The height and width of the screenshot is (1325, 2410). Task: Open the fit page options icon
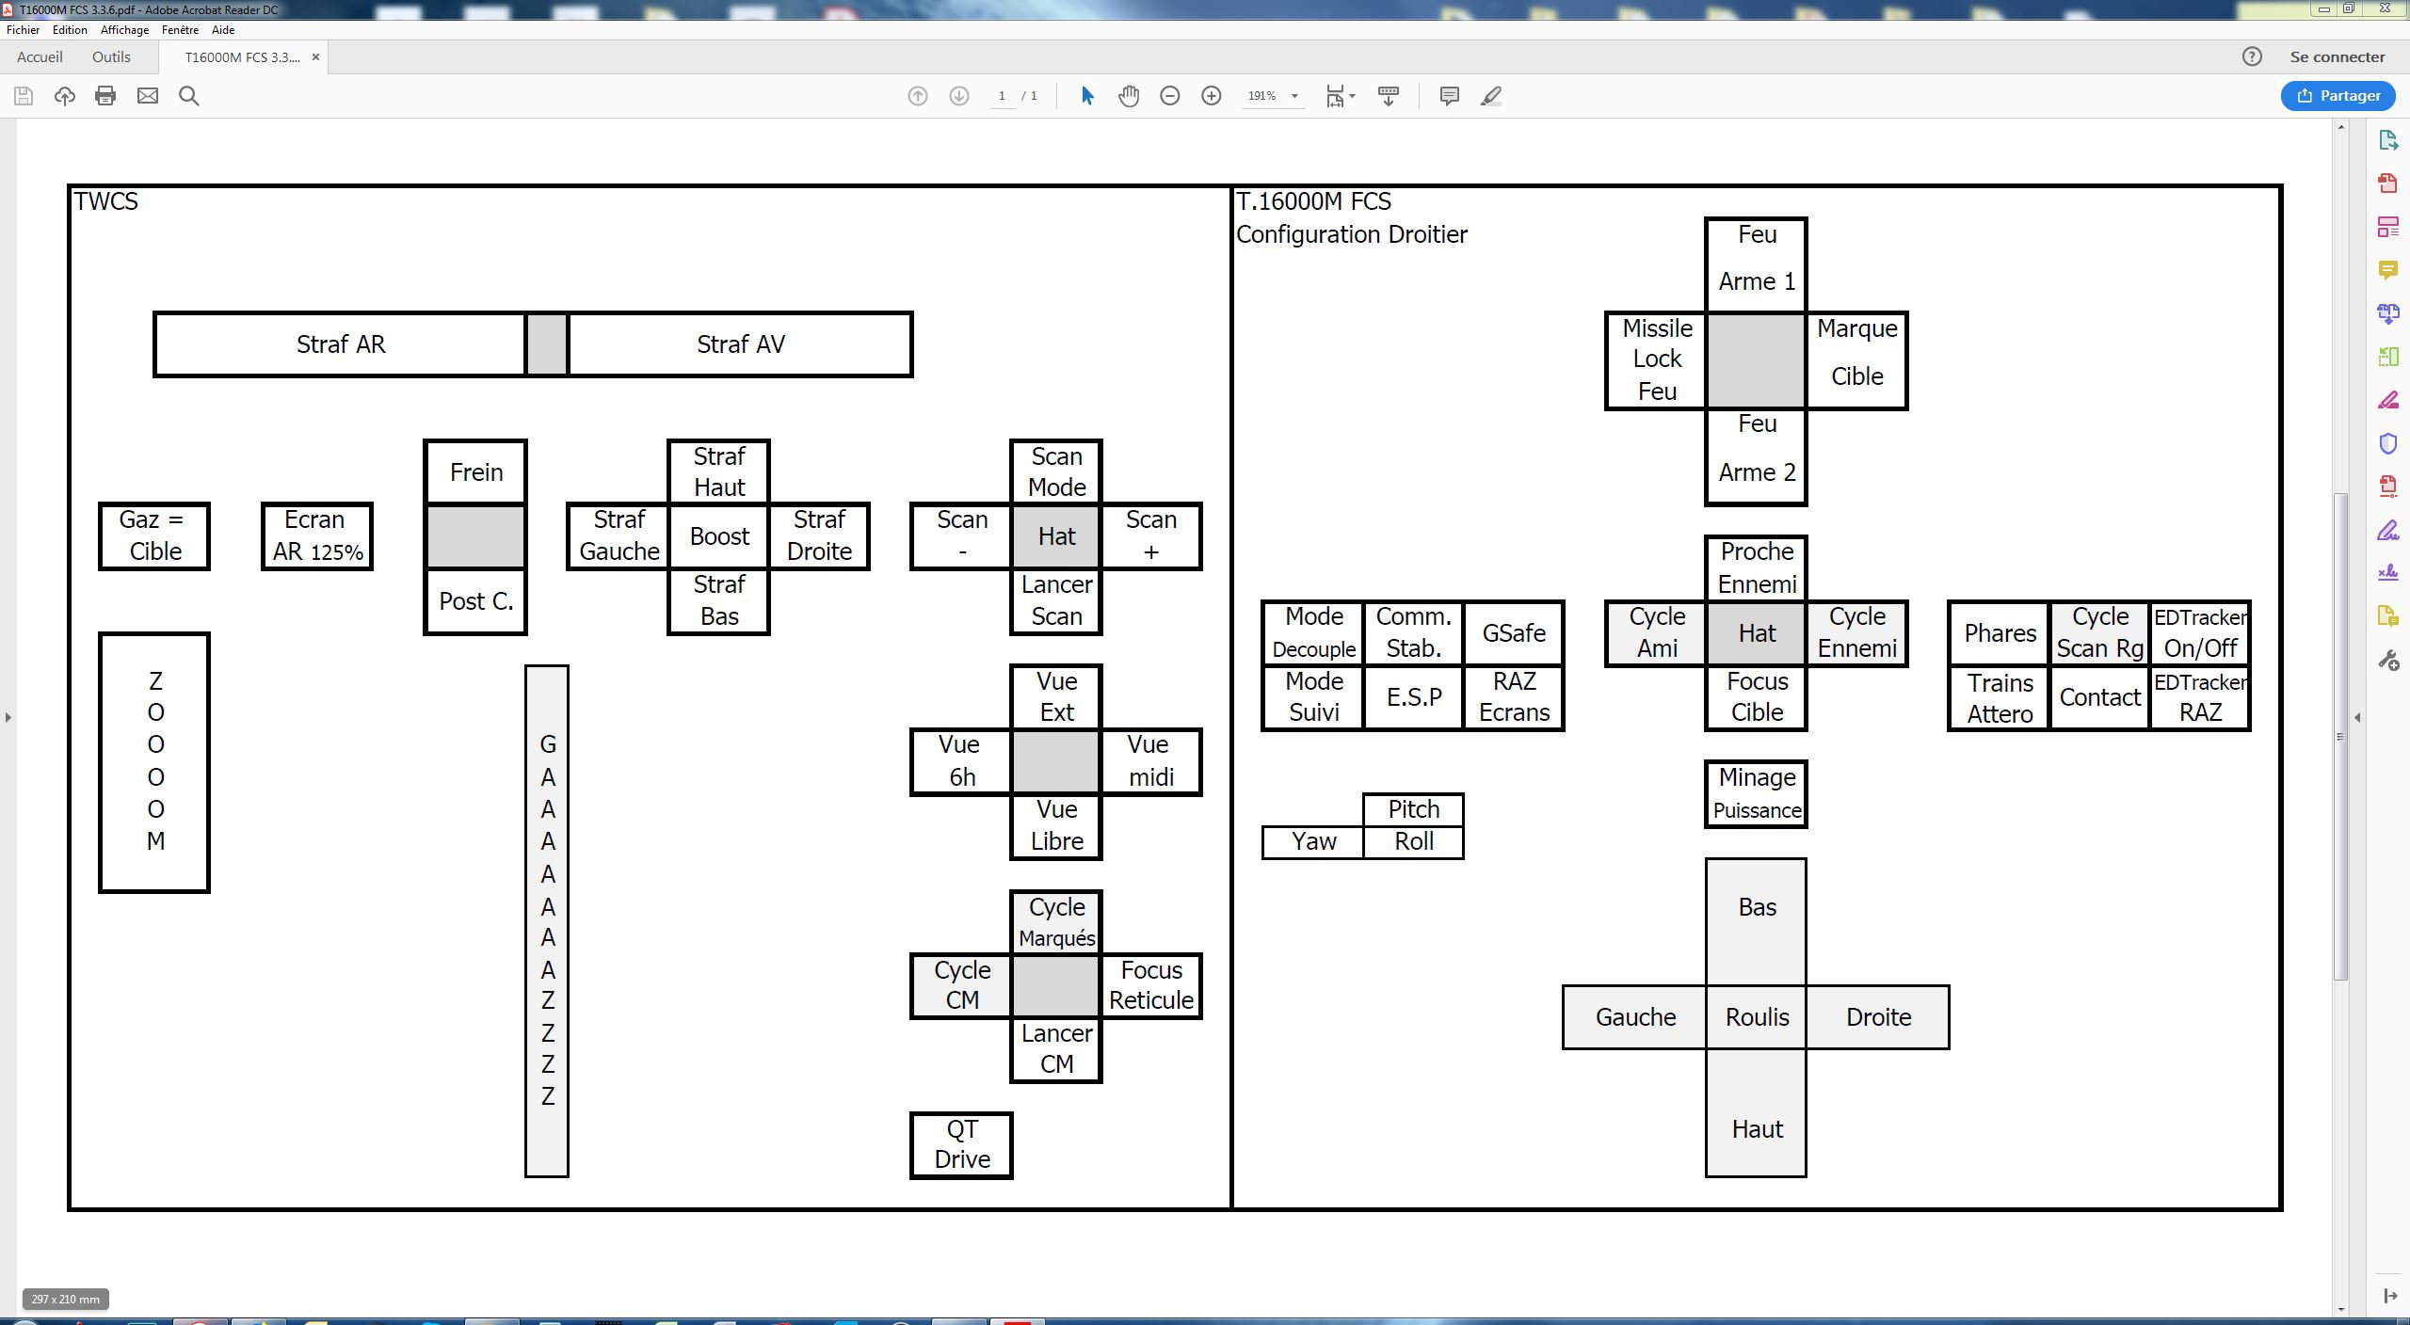pos(1335,95)
